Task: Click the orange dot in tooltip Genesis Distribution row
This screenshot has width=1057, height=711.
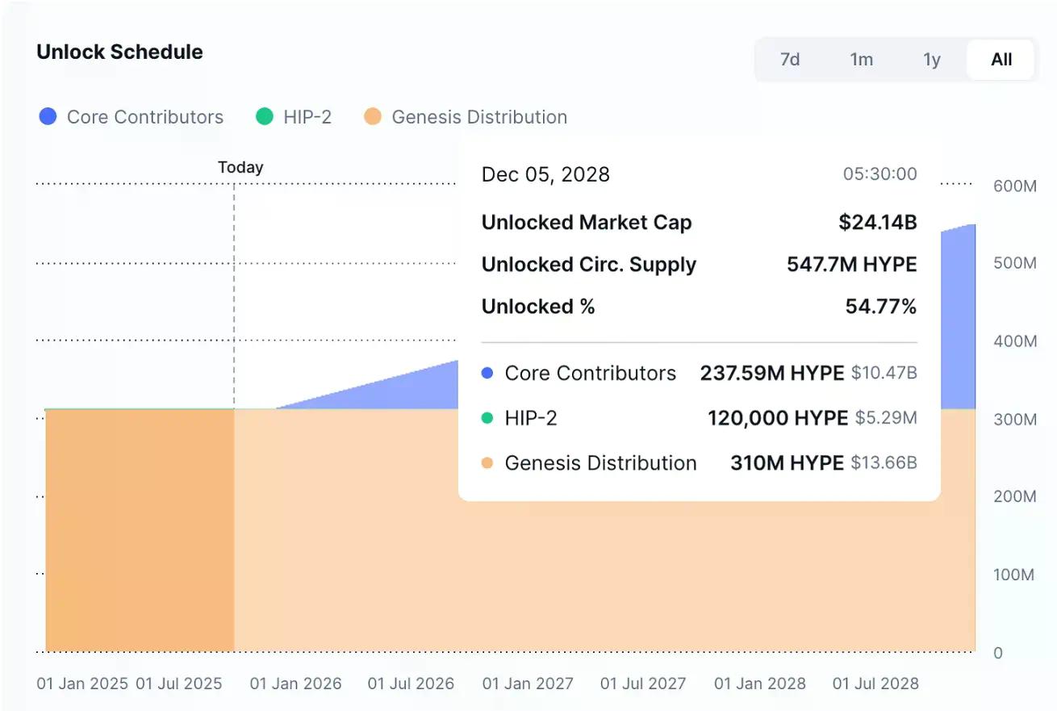Action: tap(487, 463)
